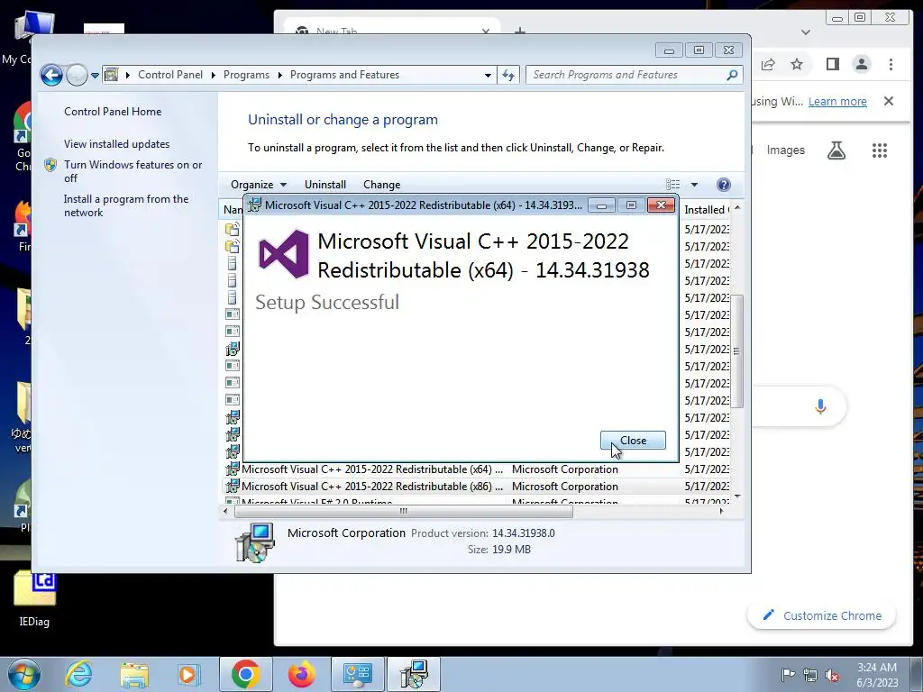This screenshot has width=923, height=692.
Task: Open Windows Media Player from taskbar
Action: (187, 674)
